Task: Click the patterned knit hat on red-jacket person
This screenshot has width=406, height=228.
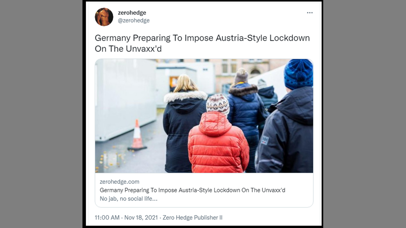Action: pyautogui.click(x=218, y=104)
